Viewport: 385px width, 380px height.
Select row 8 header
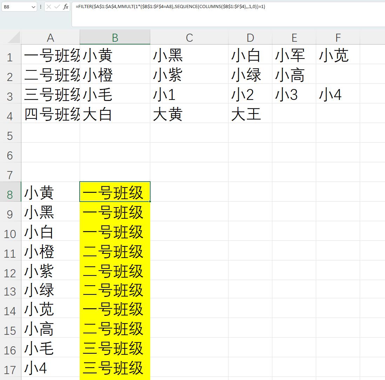tap(10, 192)
